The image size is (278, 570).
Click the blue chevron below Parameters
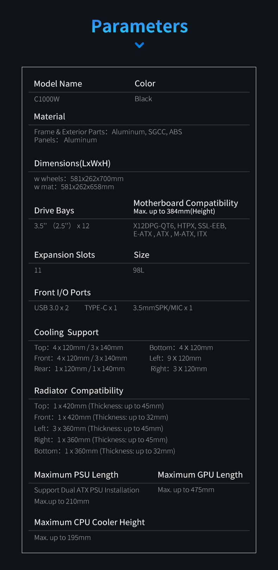click(139, 45)
